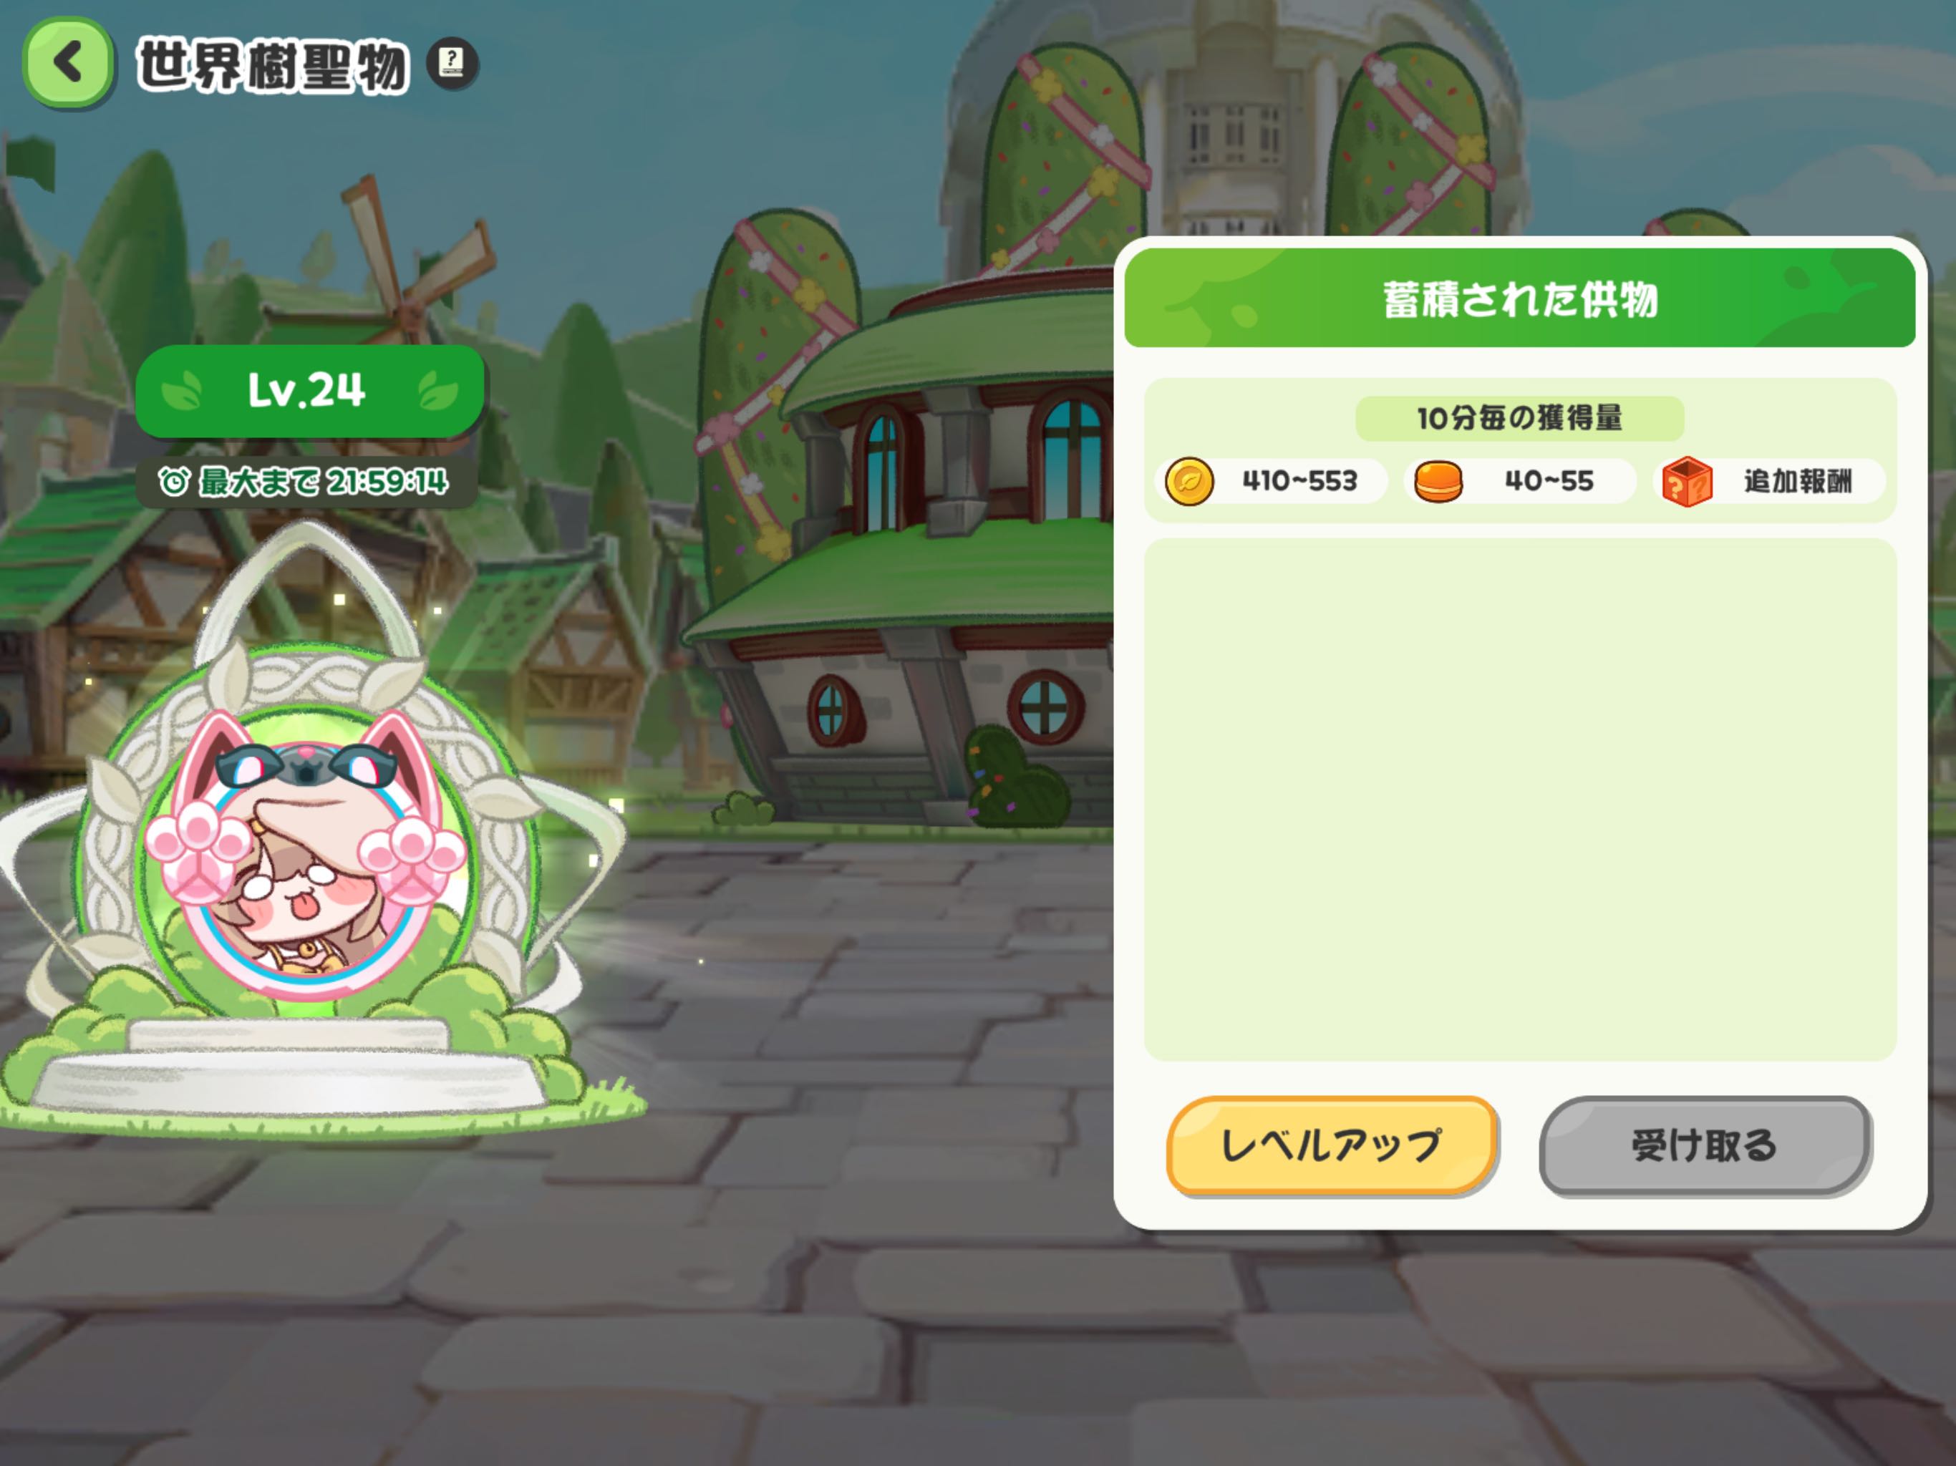Tap the red mystery box icon
The width and height of the screenshot is (1956, 1466).
point(1688,481)
